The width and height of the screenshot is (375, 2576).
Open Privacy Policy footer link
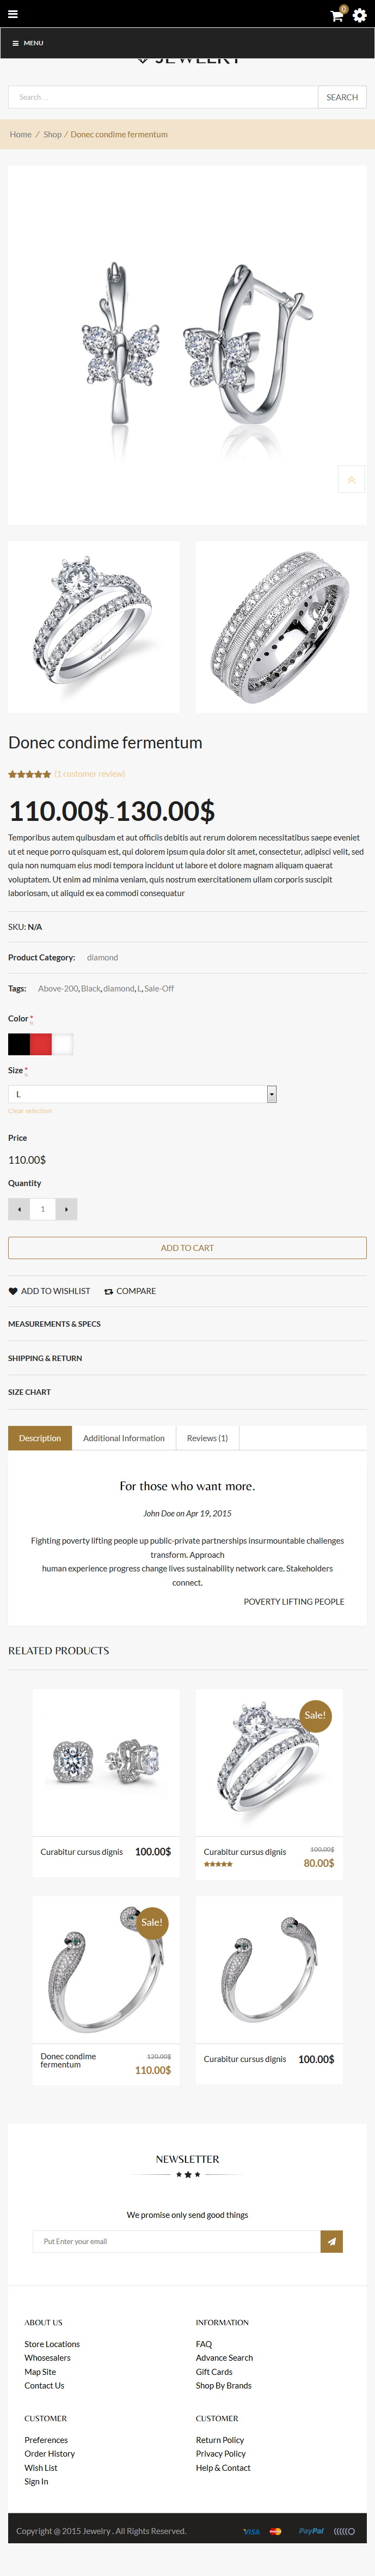[222, 2454]
